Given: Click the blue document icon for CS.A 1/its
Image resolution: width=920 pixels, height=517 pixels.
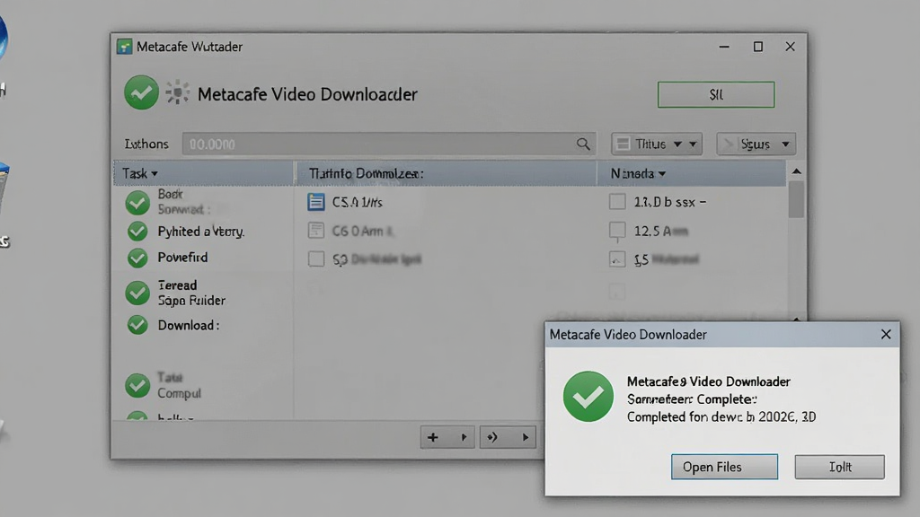Looking at the screenshot, I should click(x=315, y=202).
